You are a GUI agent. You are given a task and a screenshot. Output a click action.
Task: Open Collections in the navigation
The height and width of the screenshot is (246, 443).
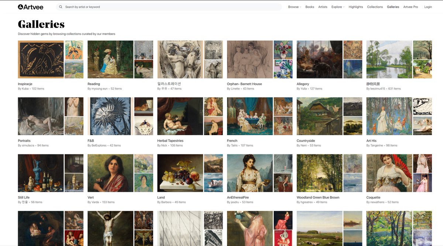pos(375,7)
